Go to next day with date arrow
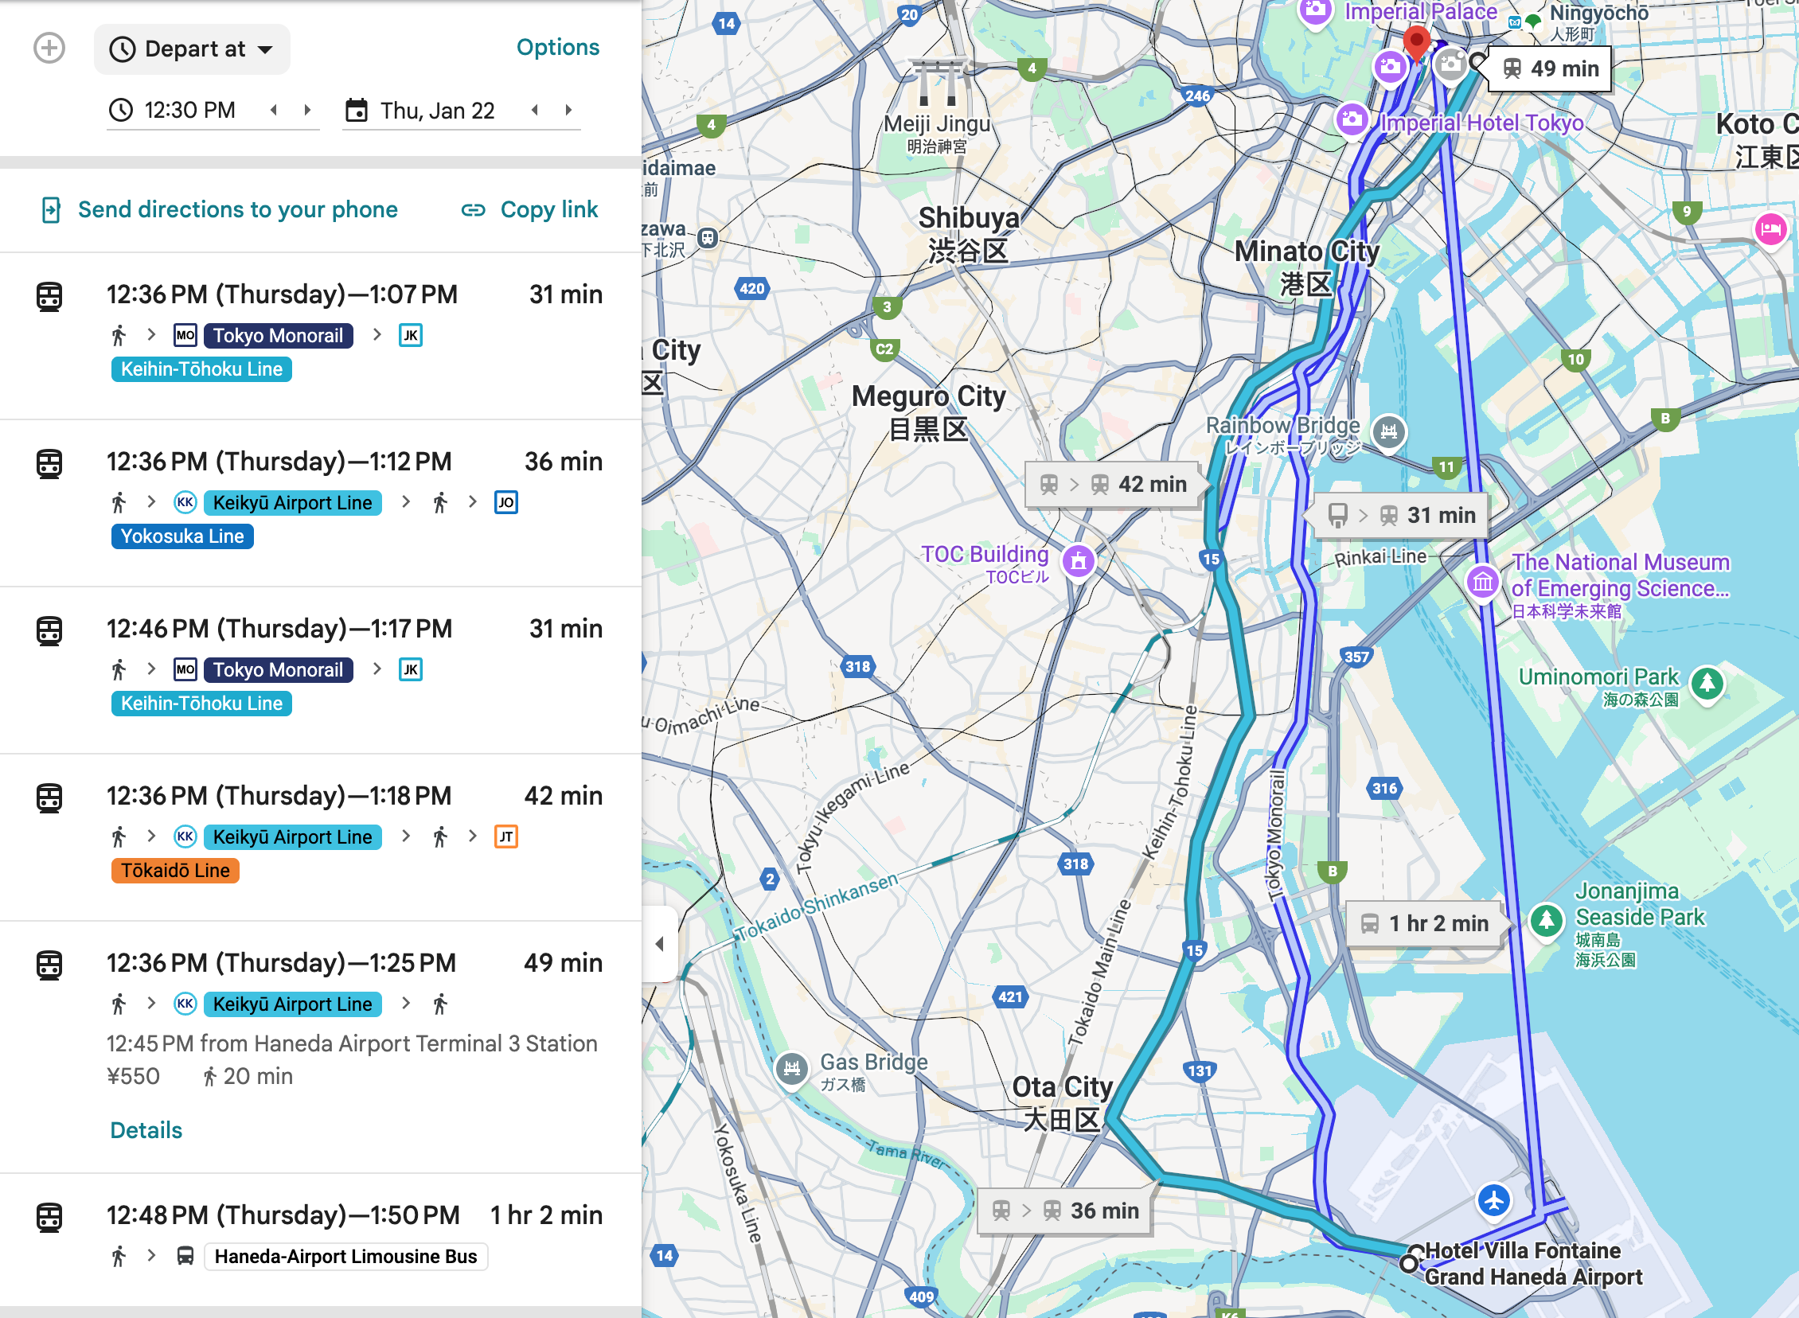Image resolution: width=1799 pixels, height=1318 pixels. point(569,110)
